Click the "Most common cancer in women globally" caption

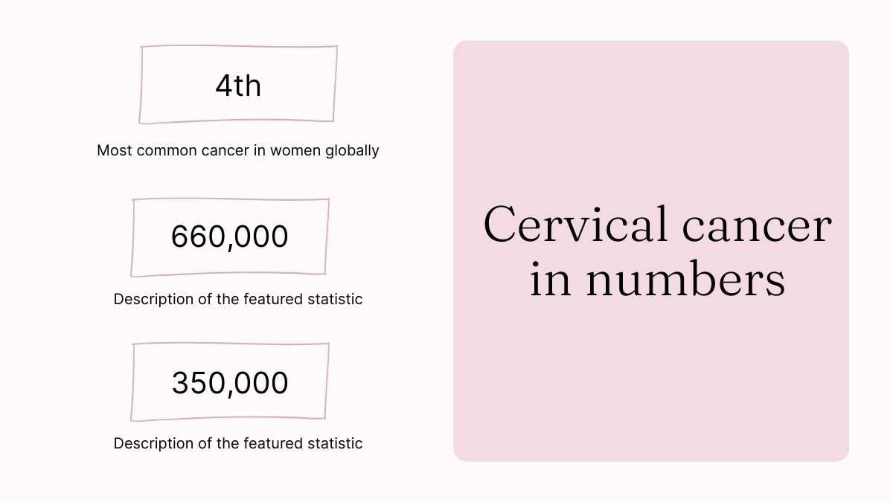pos(238,150)
